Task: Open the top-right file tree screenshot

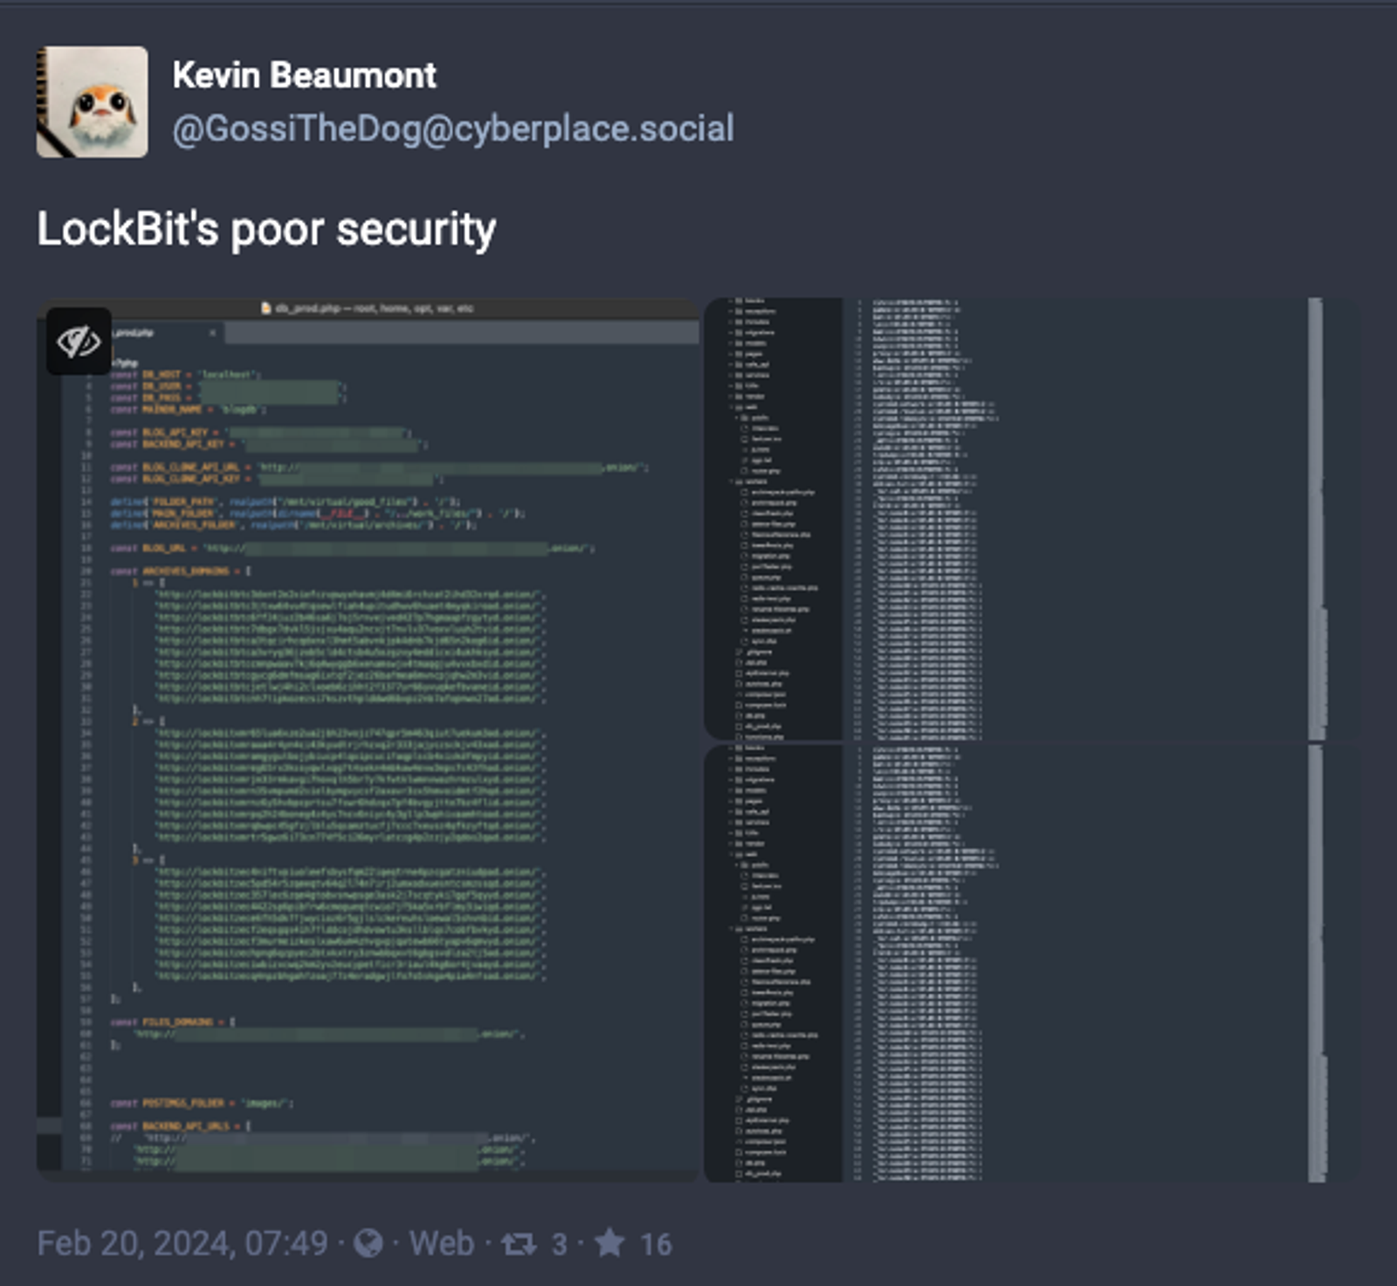Action: [1032, 519]
